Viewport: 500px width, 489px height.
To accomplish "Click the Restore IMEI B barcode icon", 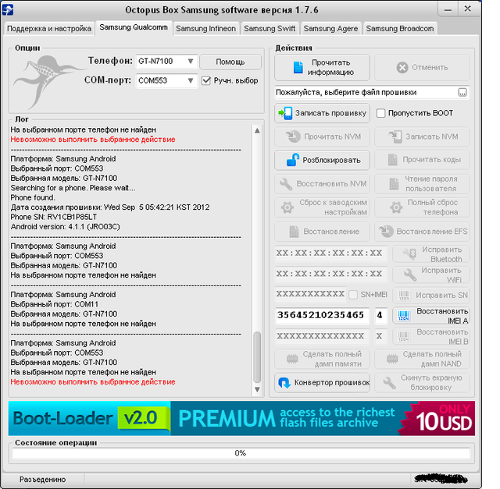I will tap(404, 337).
